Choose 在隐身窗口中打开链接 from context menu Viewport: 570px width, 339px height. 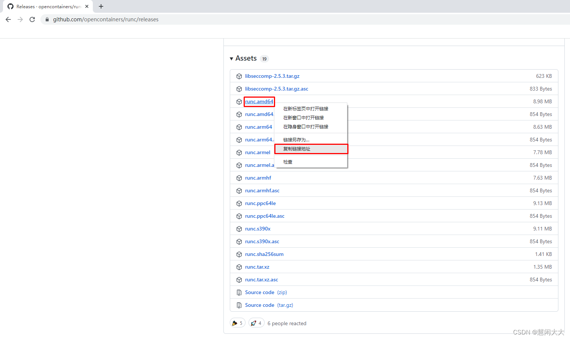[x=311, y=127]
